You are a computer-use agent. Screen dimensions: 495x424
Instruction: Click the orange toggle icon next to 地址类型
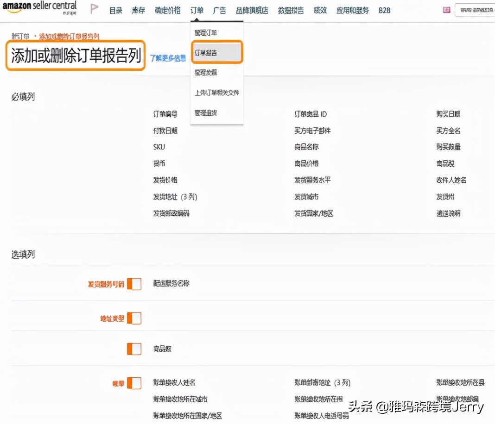pos(134,318)
